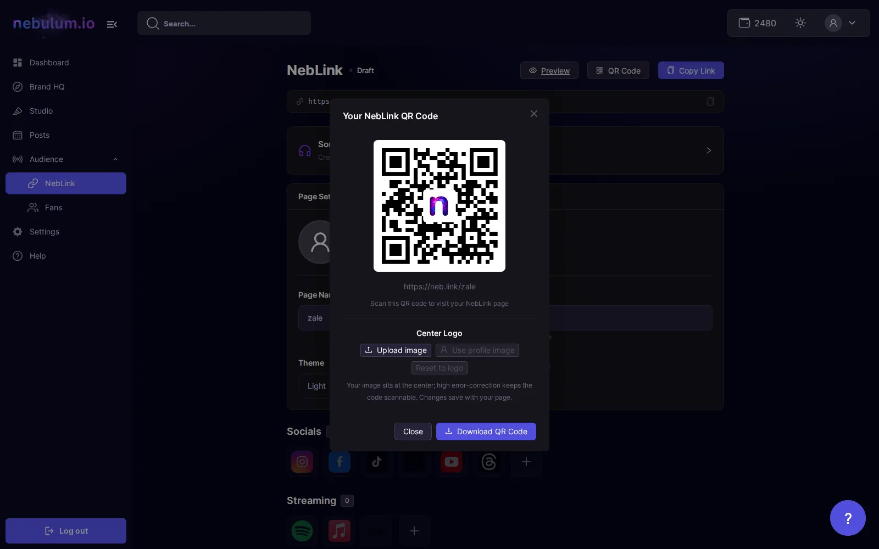Click the YouTube social icon
879x549 pixels.
coord(452,462)
